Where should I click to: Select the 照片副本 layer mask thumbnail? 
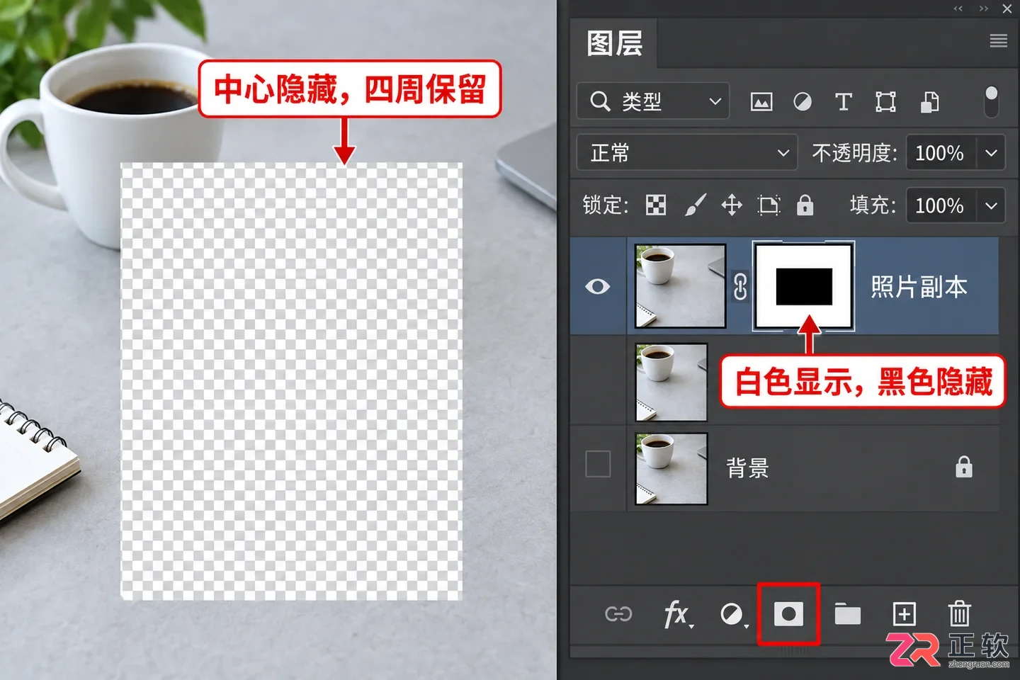coord(803,286)
